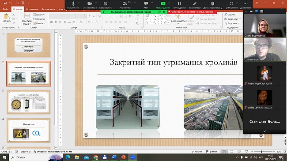Create a new slide (Створити слайд)
287x161 pixels.
[26, 19]
